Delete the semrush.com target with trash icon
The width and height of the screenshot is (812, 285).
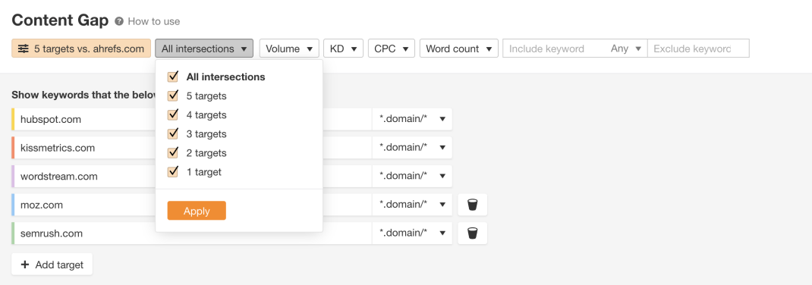coord(472,233)
